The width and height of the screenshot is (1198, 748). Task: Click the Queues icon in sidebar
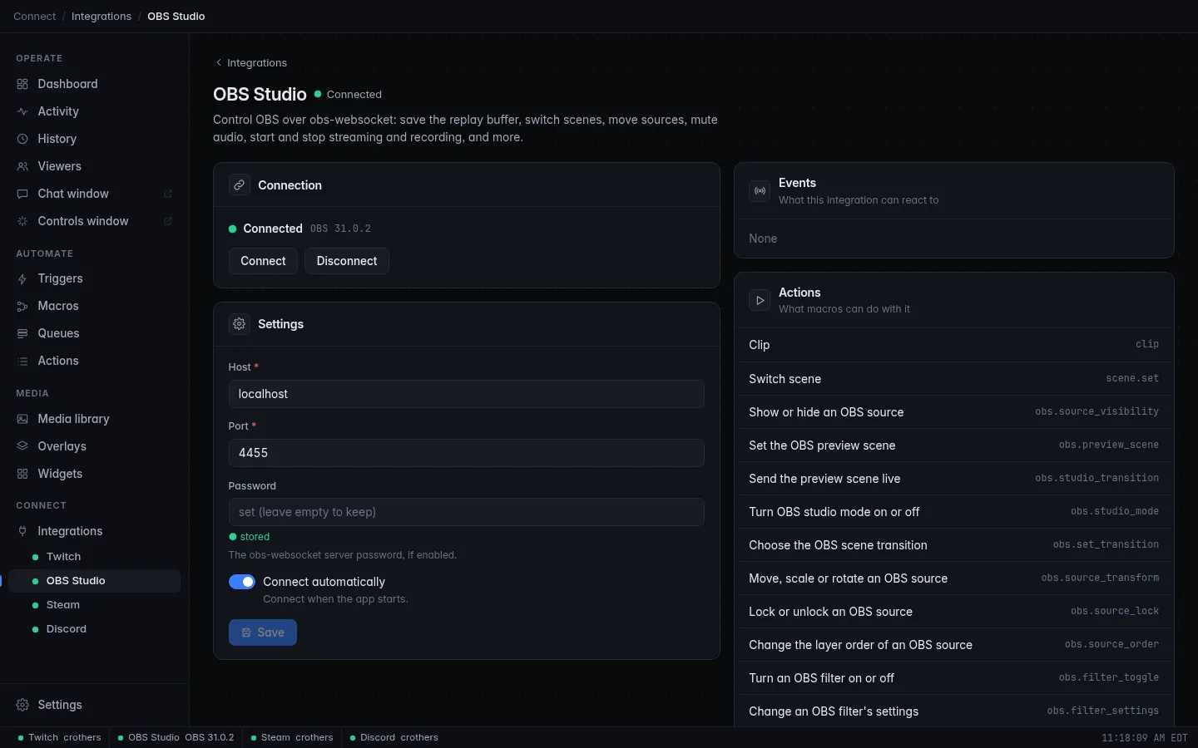point(22,333)
